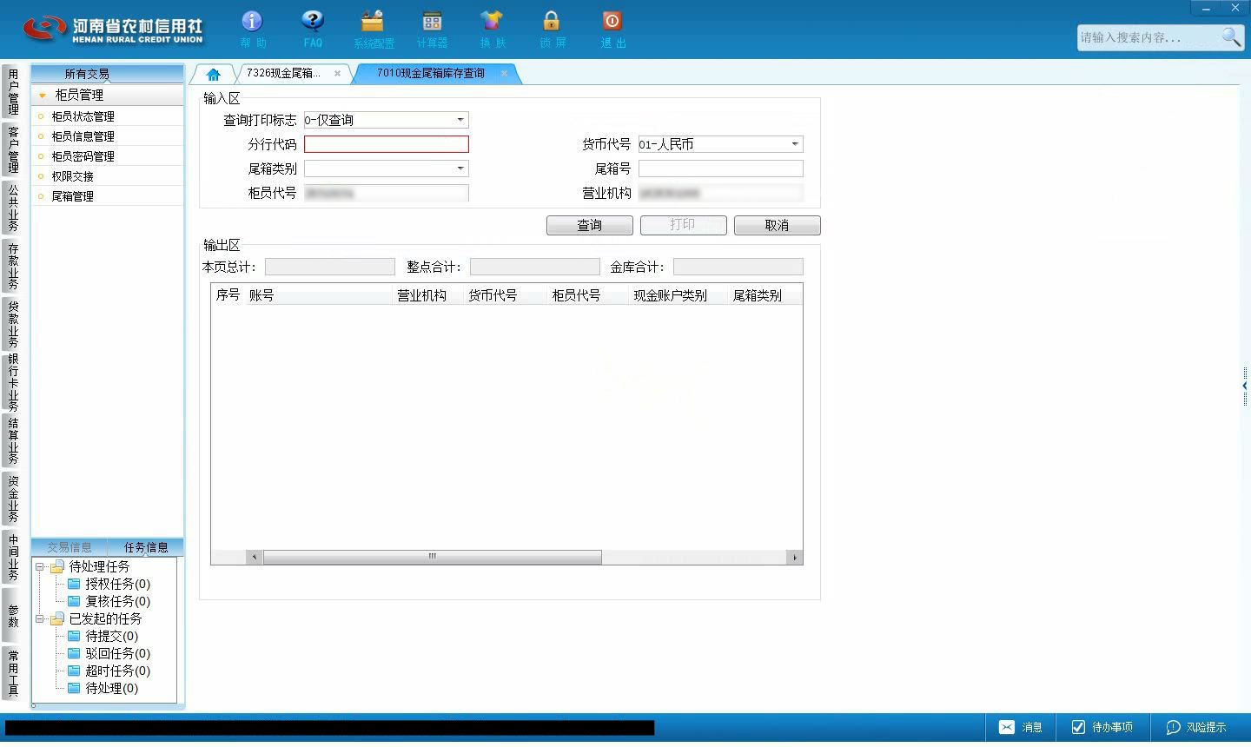The image size is (1251, 747).
Task: Open the 参数 side tab
Action: 12,615
